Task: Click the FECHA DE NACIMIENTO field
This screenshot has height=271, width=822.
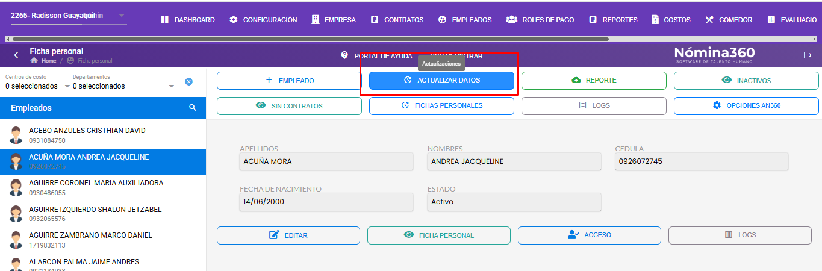Action: click(326, 202)
